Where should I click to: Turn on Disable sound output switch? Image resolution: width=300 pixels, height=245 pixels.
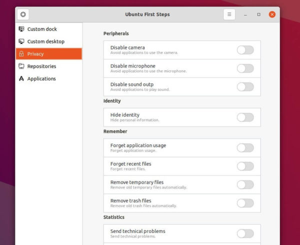(245, 87)
